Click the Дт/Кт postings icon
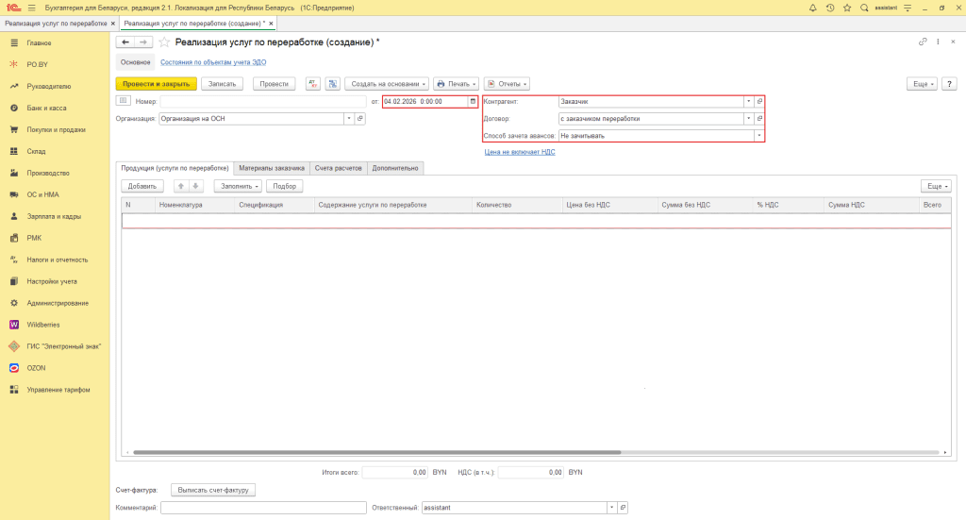The width and height of the screenshot is (966, 520). 314,83
